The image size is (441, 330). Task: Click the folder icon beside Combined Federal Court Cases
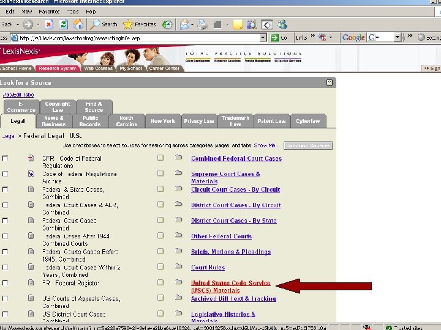(x=178, y=158)
